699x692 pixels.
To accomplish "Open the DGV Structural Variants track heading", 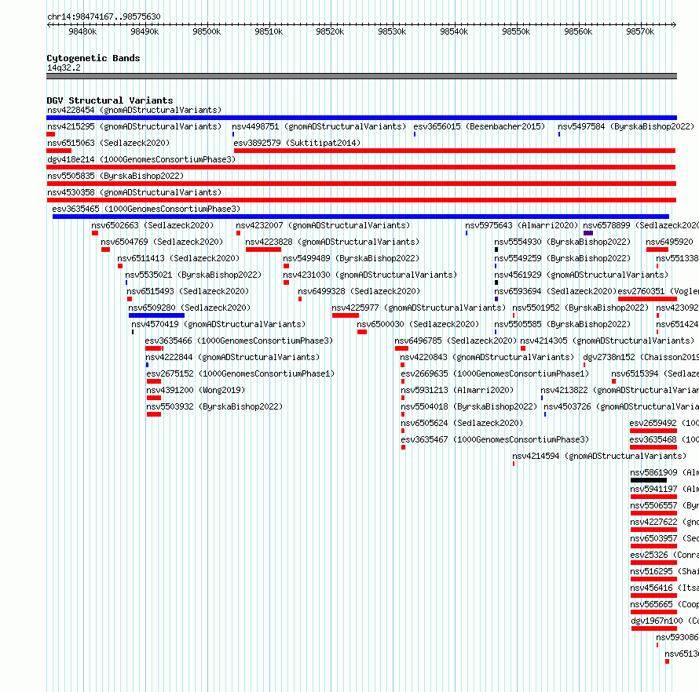I will [x=110, y=100].
